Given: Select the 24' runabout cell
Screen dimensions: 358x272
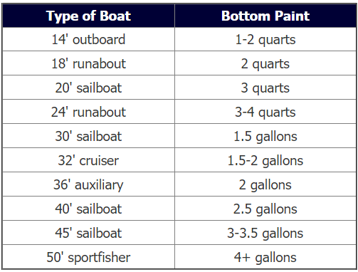Looking at the screenshot, I should 88,112.
